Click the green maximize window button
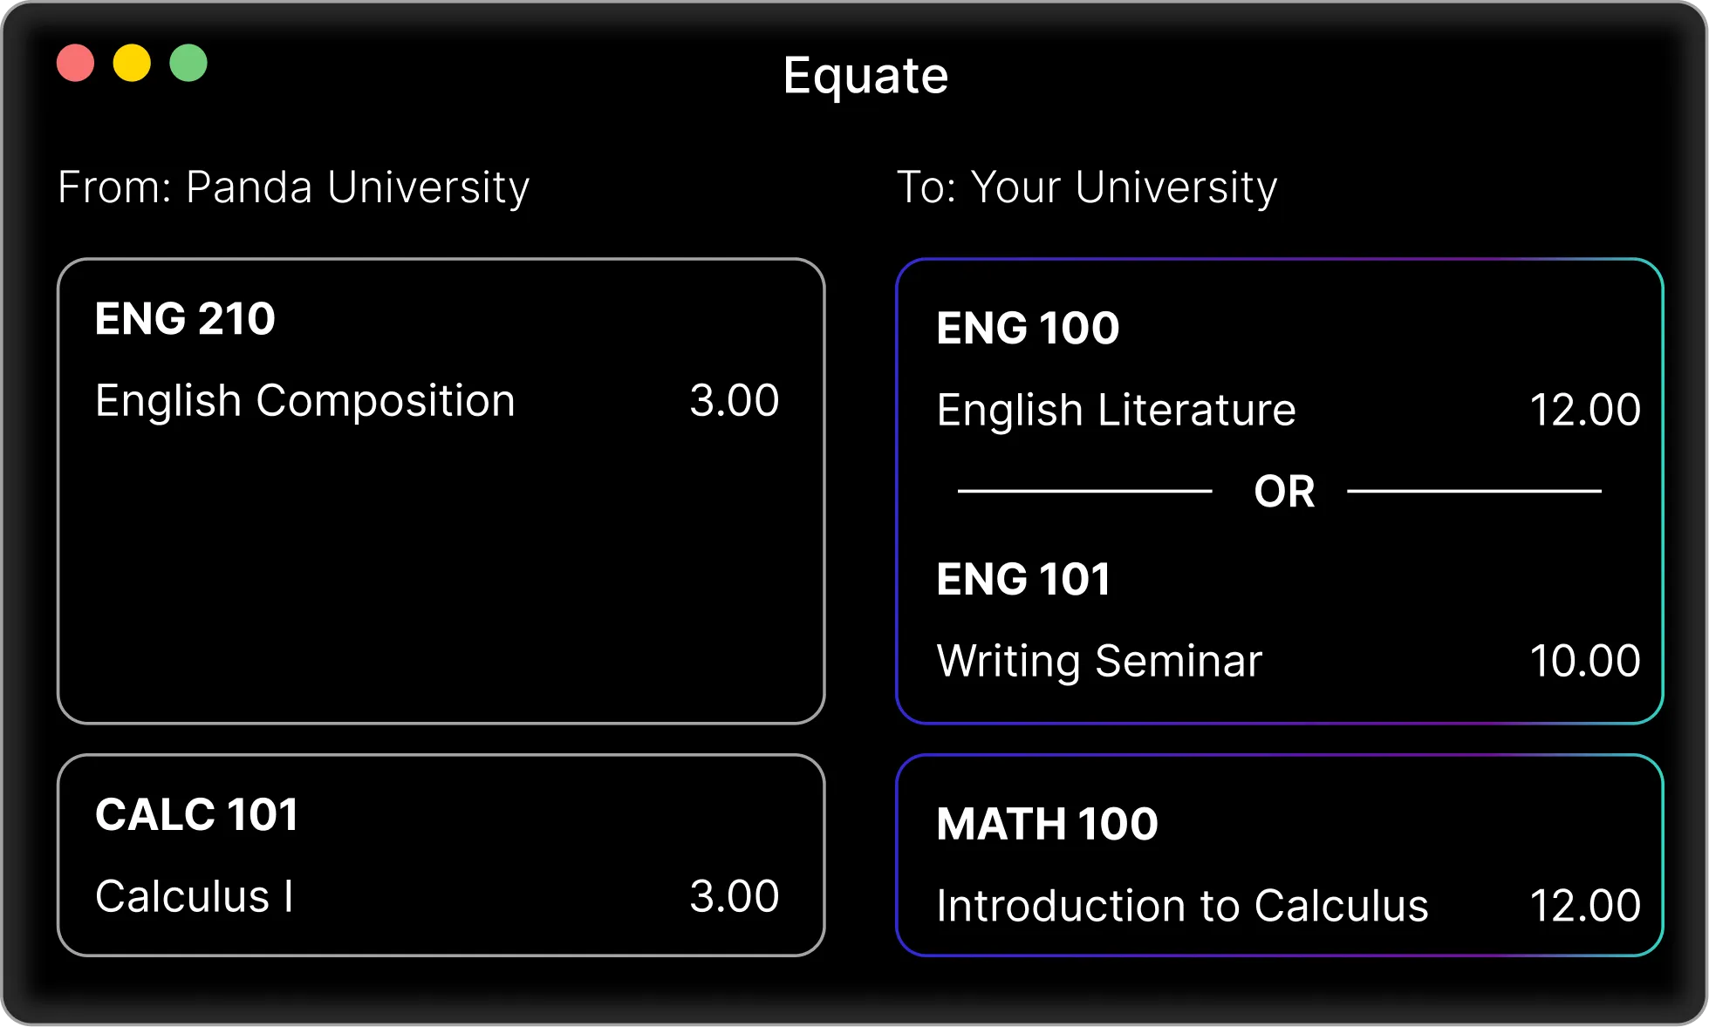Viewport: 1709px width, 1027px height. [188, 64]
